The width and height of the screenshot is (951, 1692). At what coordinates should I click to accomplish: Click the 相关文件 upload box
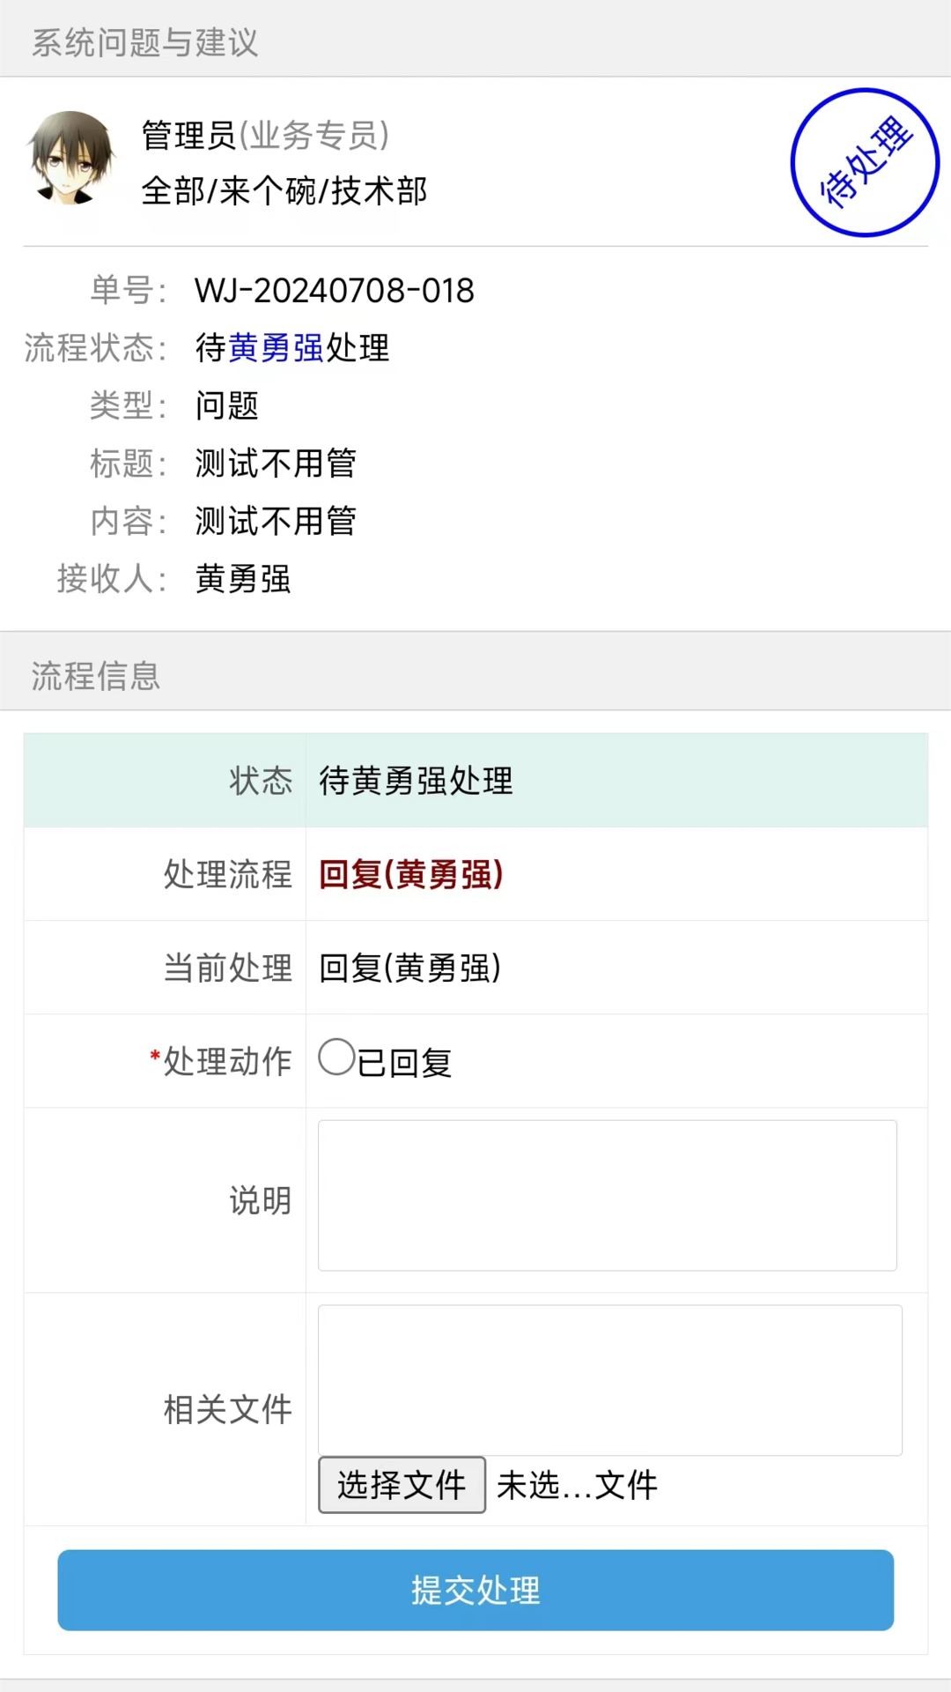click(609, 1379)
